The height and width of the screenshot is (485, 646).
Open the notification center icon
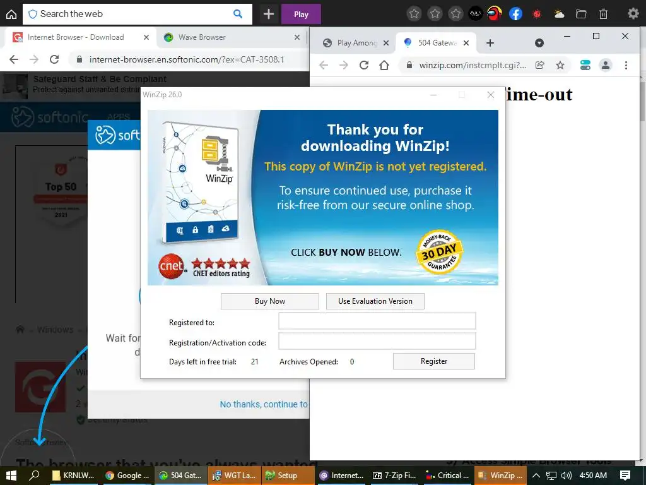tap(625, 476)
